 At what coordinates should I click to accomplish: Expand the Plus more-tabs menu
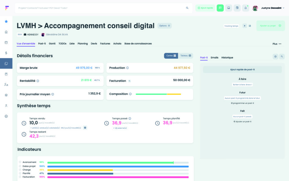(277, 44)
